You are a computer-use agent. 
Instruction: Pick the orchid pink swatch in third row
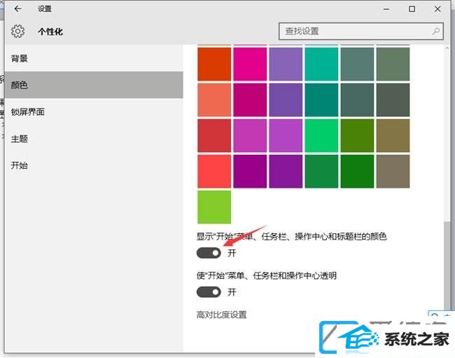tap(250, 136)
